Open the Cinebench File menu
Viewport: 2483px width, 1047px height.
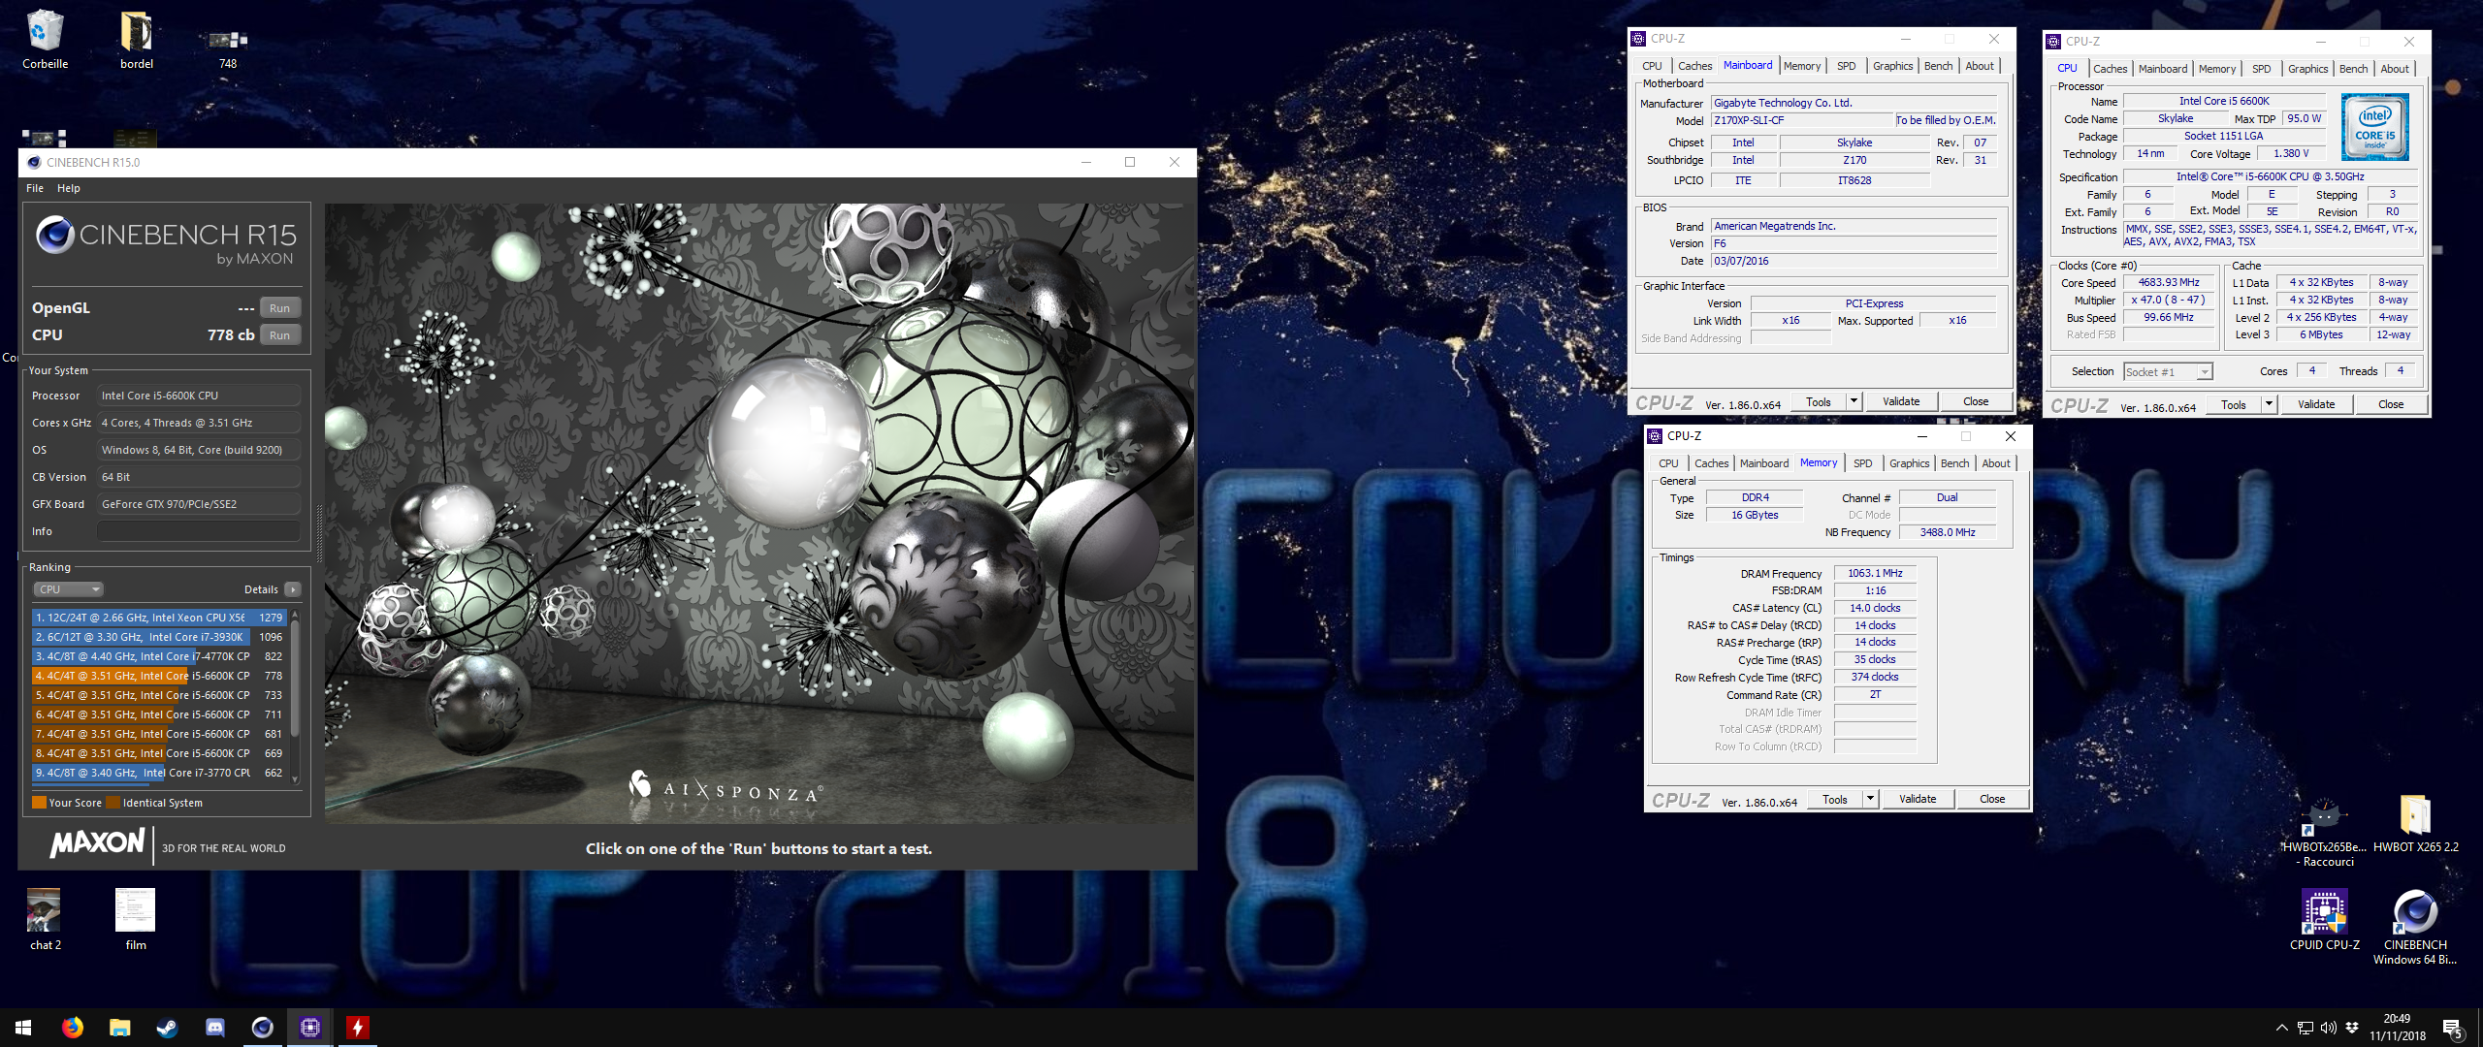(35, 188)
